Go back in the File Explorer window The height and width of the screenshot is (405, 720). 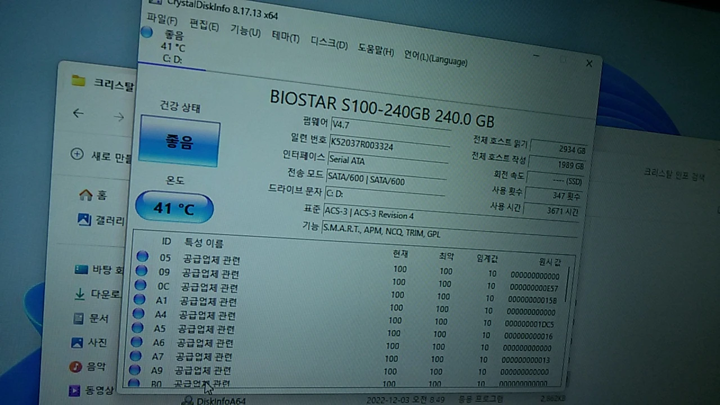pos(78,113)
